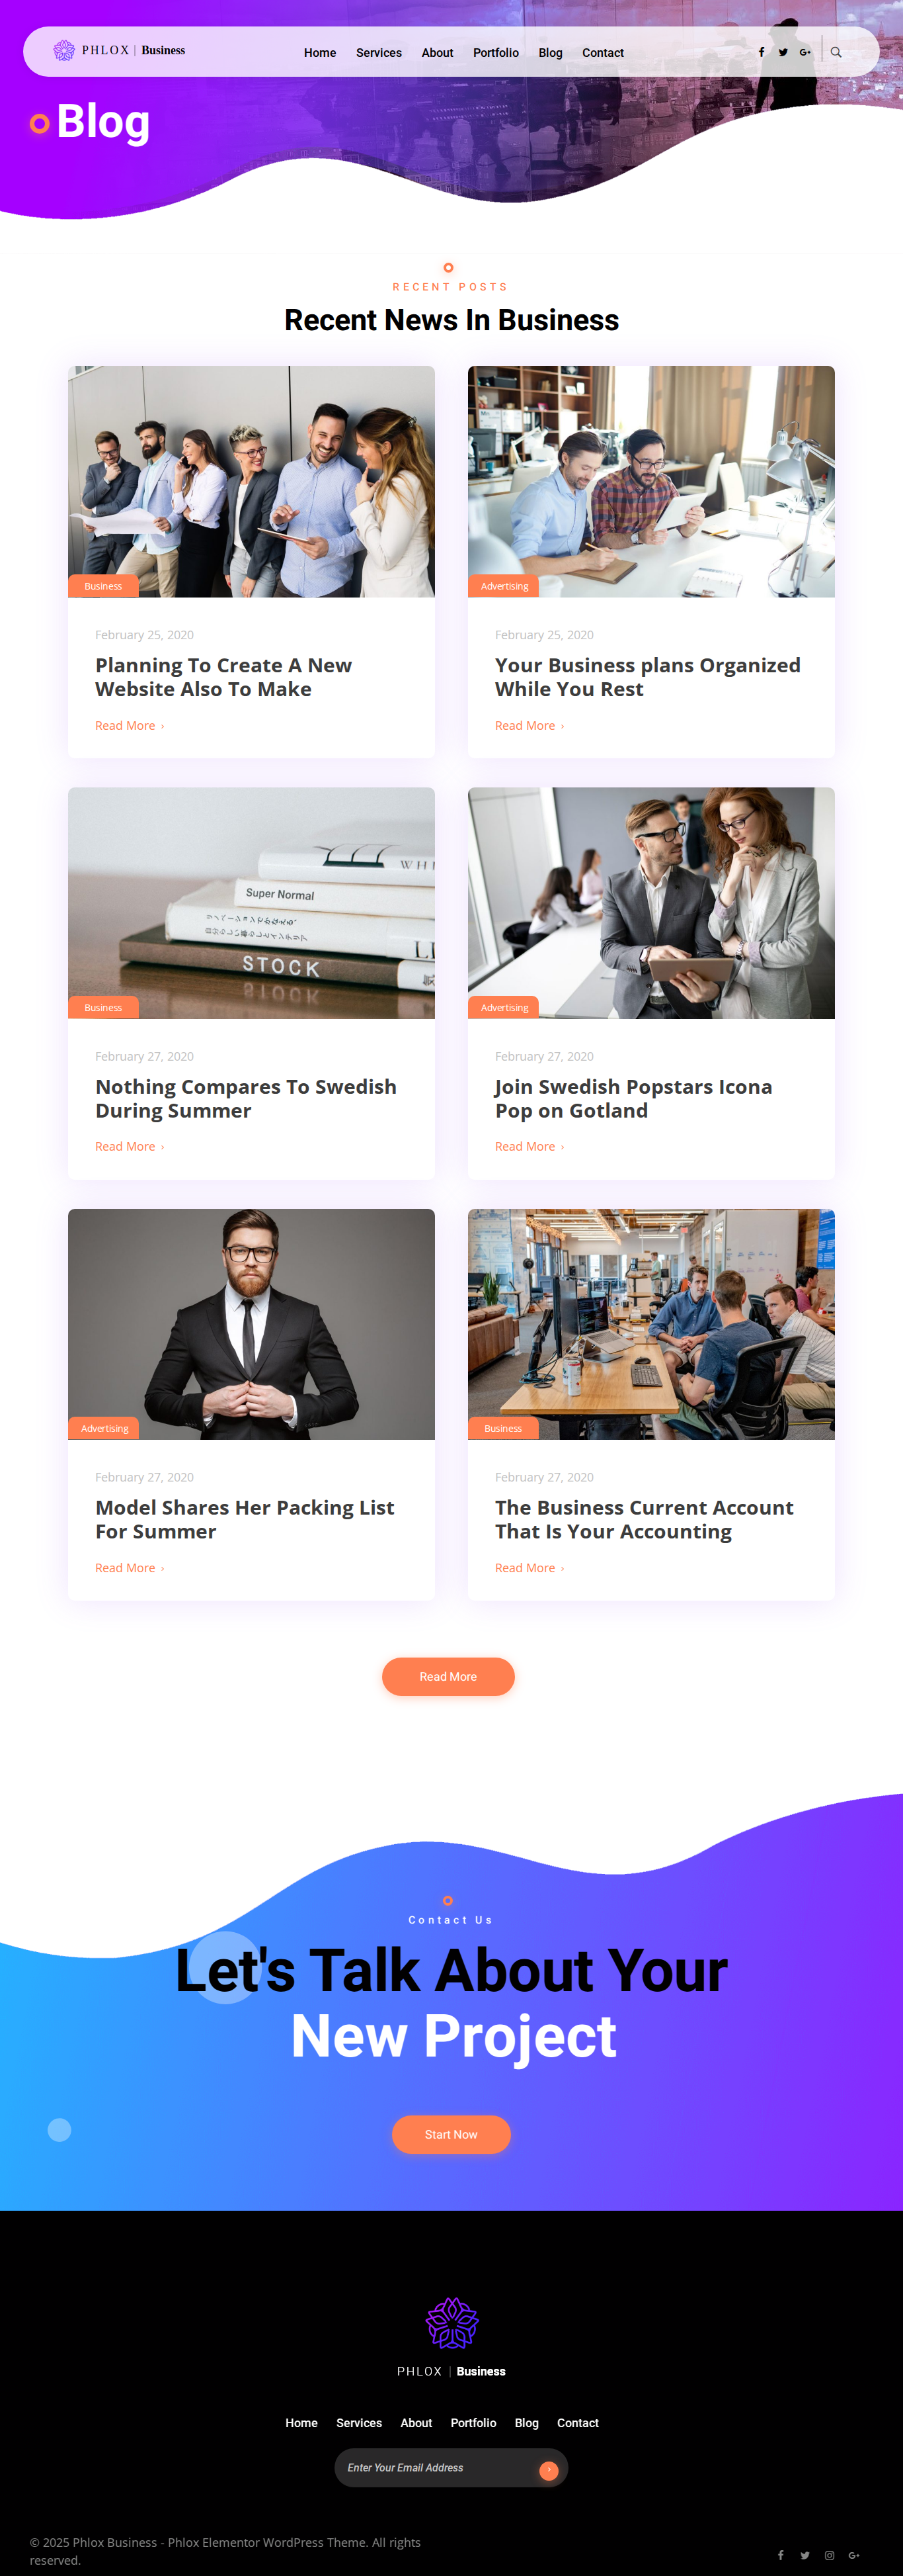Click the Phlox logo in header
This screenshot has width=903, height=2576.
tap(119, 50)
